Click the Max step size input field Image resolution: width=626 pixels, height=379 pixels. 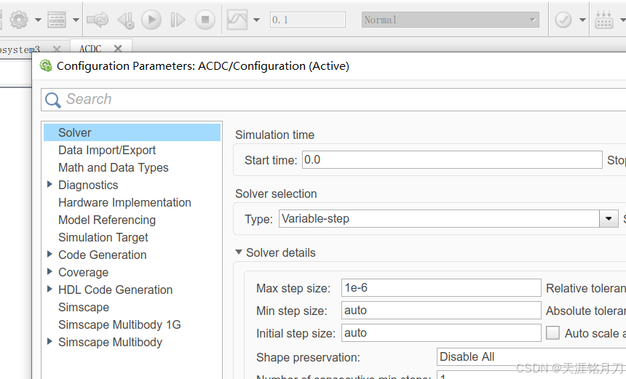click(x=440, y=288)
